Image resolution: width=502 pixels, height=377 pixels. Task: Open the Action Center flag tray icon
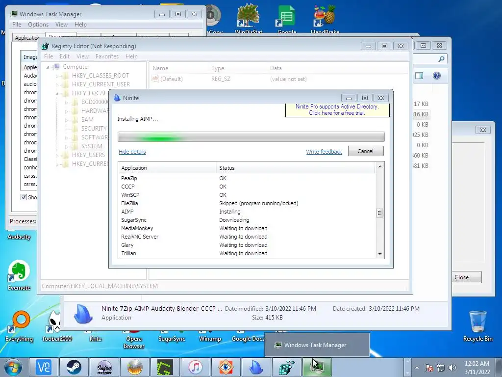click(429, 368)
